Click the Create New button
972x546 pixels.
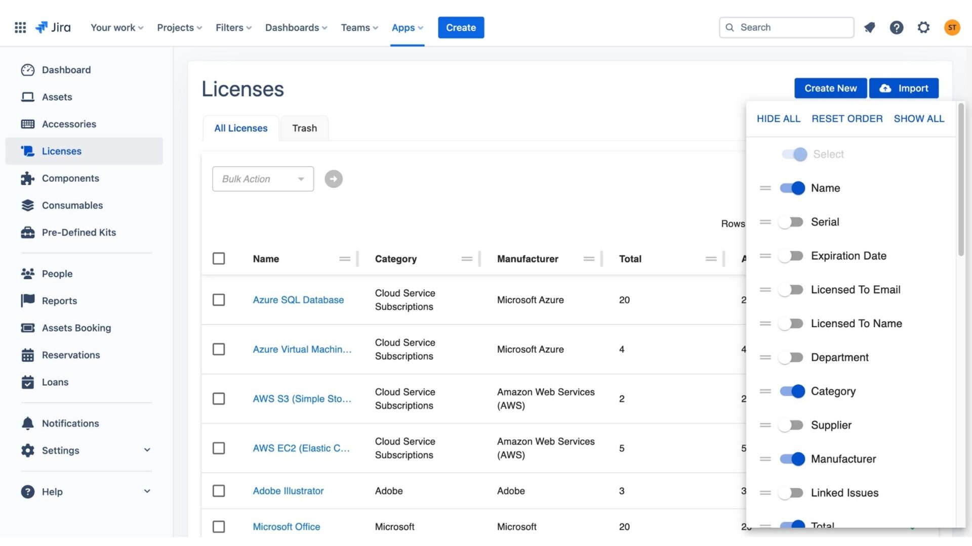(x=830, y=87)
